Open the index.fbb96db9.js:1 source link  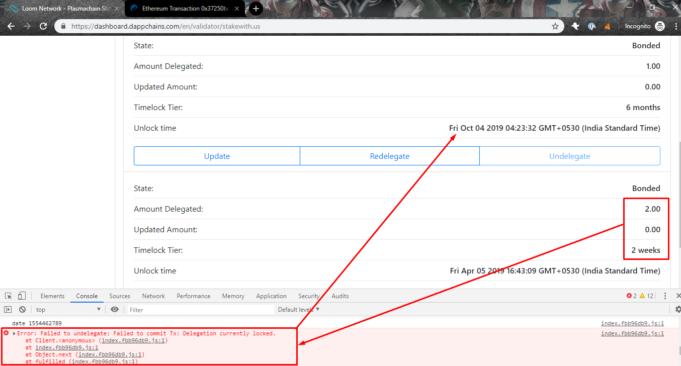(632, 323)
